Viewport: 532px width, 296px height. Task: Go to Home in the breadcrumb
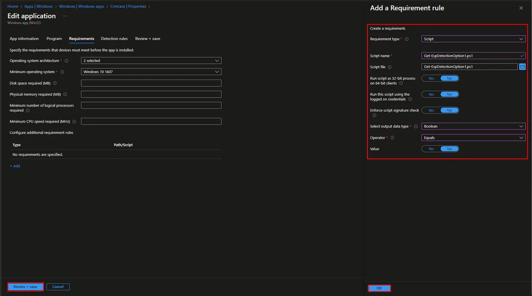13,7
